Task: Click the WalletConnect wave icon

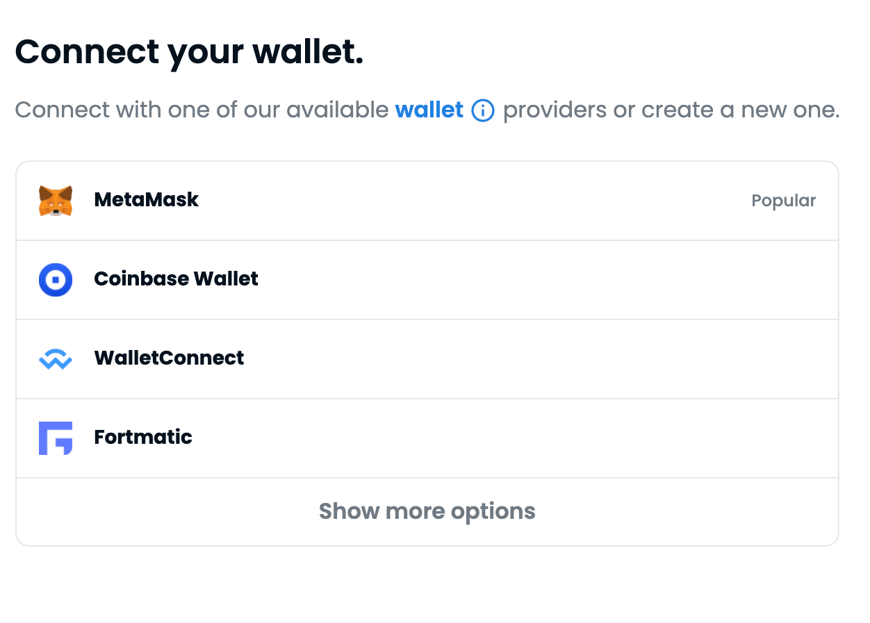Action: point(56,359)
